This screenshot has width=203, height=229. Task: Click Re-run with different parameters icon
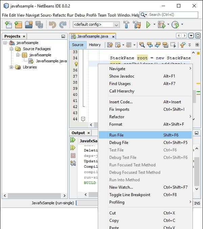coord(73,148)
